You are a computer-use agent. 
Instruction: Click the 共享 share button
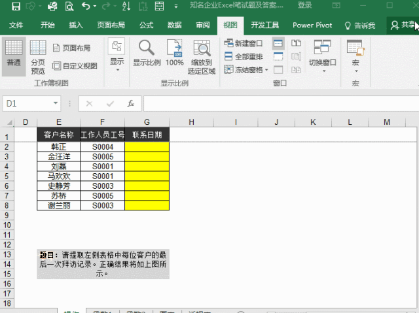click(403, 25)
